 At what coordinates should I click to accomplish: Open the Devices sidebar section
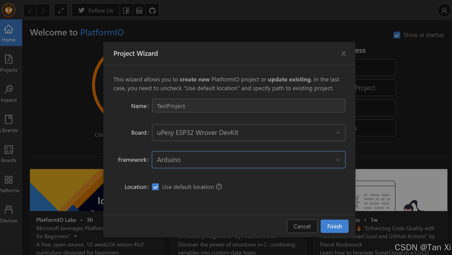pos(9,214)
